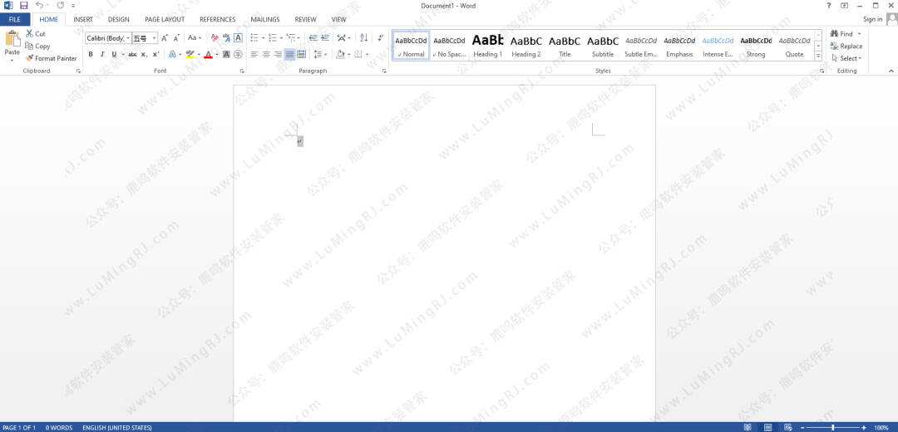Click the word count in status bar
The image size is (898, 432).
[x=59, y=427]
